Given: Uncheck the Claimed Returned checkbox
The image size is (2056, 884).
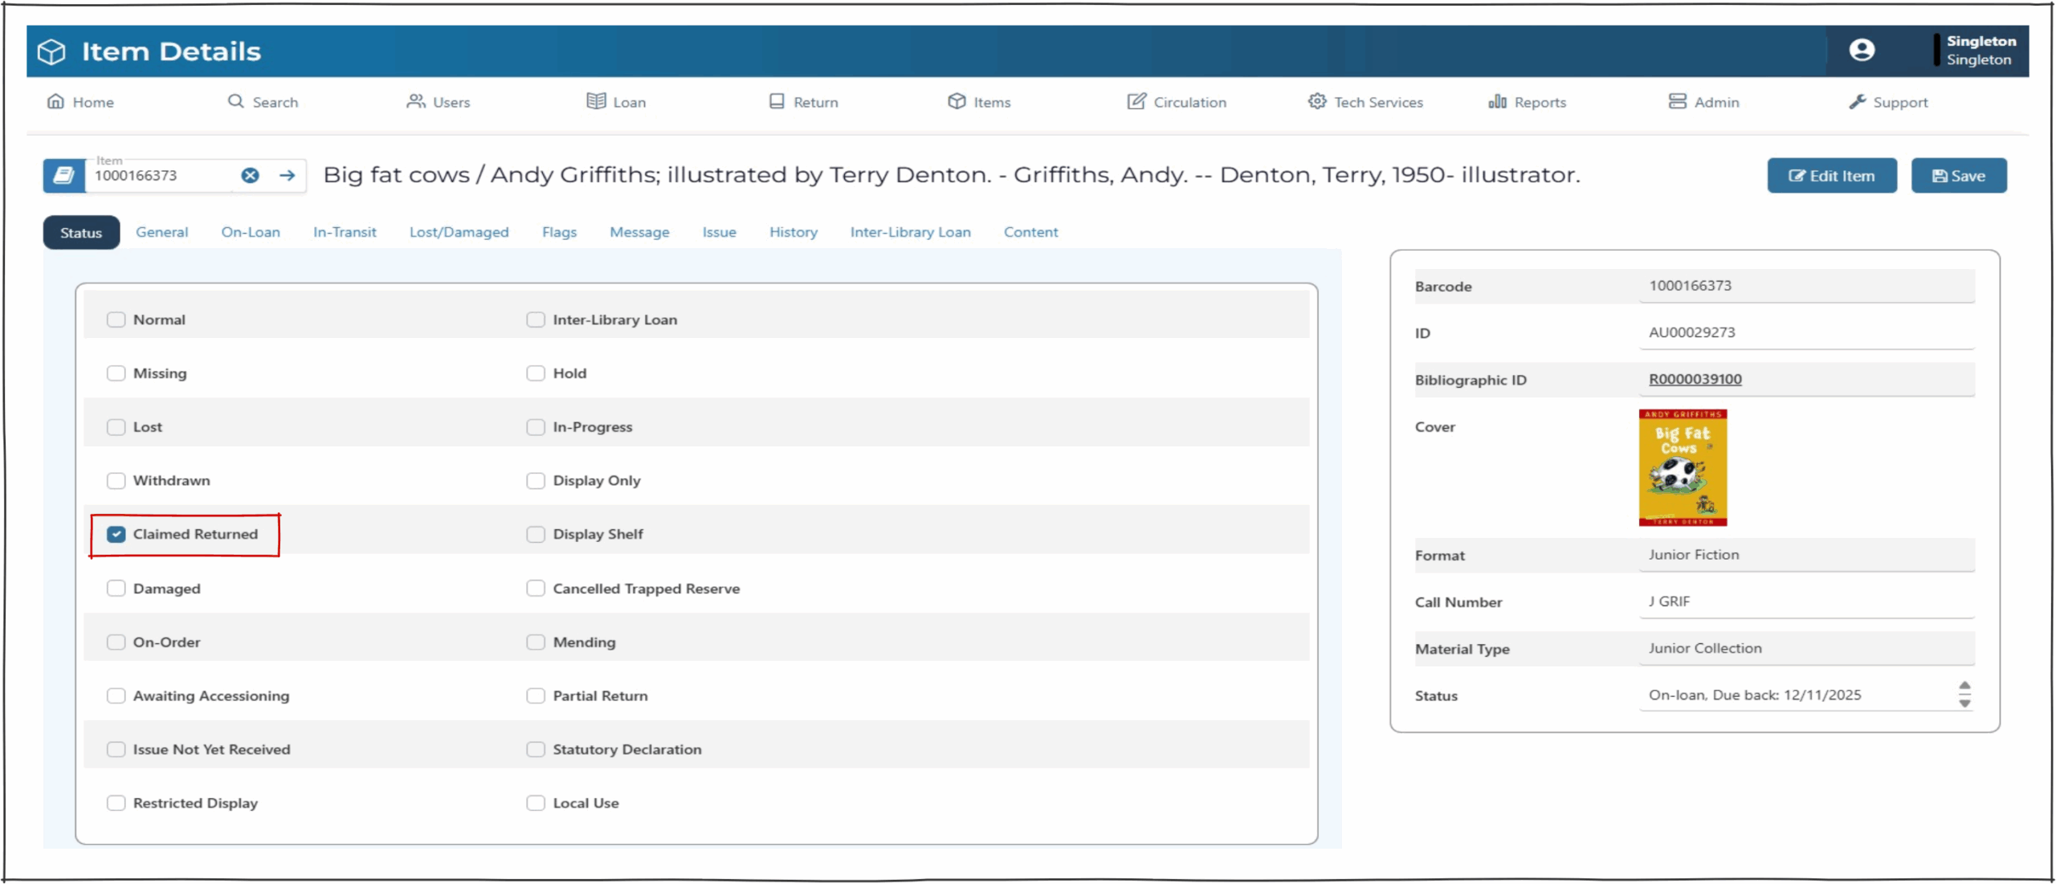Looking at the screenshot, I should [x=116, y=534].
